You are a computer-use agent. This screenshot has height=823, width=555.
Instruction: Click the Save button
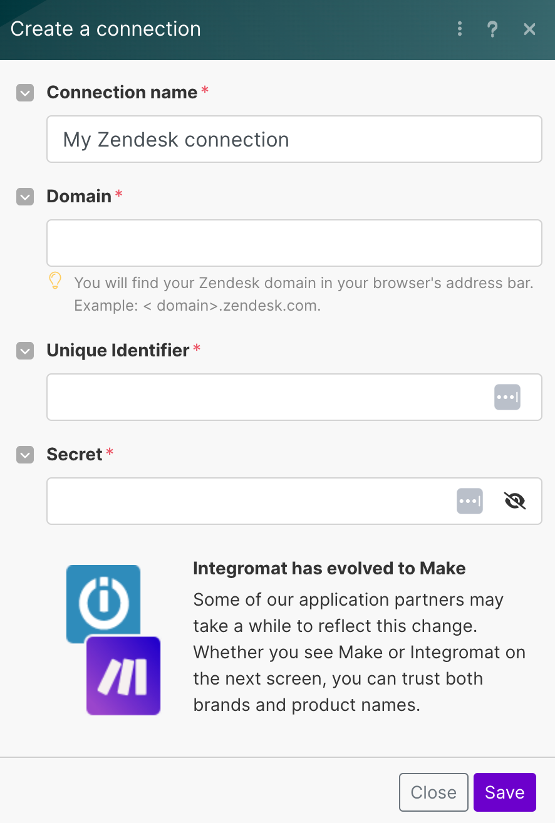[505, 792]
